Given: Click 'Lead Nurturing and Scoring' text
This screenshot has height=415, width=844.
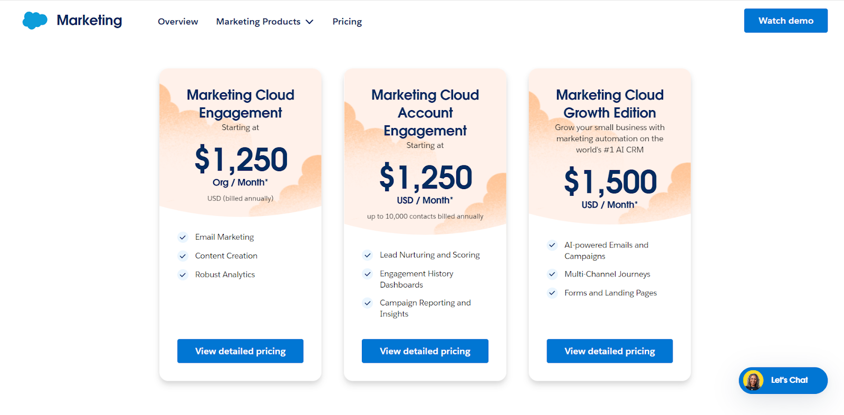Looking at the screenshot, I should pyautogui.click(x=430, y=255).
